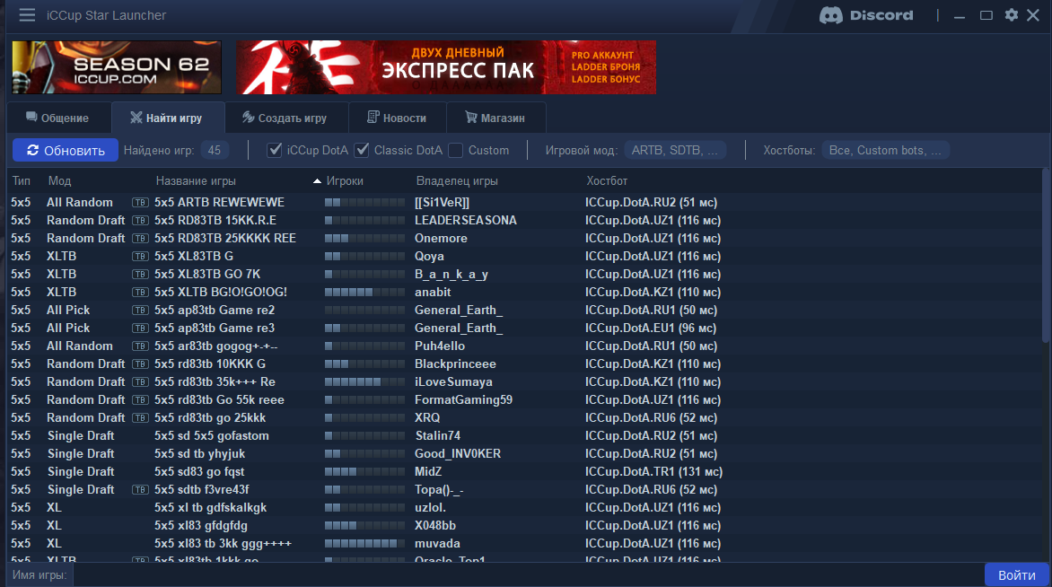Click owner name Good_INV0KER

[x=458, y=453]
